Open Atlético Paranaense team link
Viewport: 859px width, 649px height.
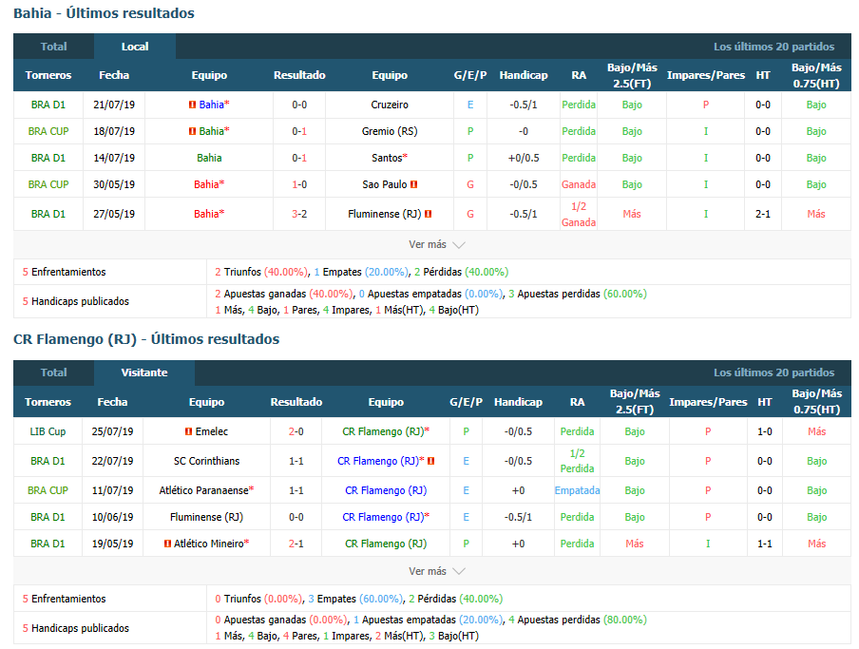[x=203, y=490]
